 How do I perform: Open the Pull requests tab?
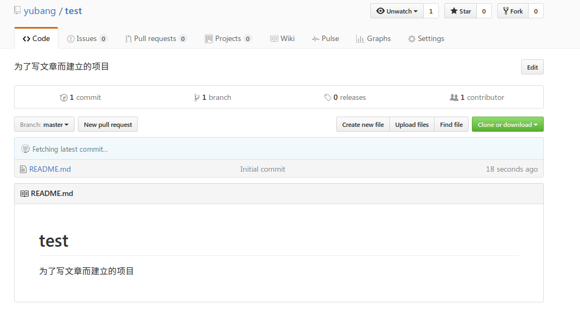(x=156, y=38)
